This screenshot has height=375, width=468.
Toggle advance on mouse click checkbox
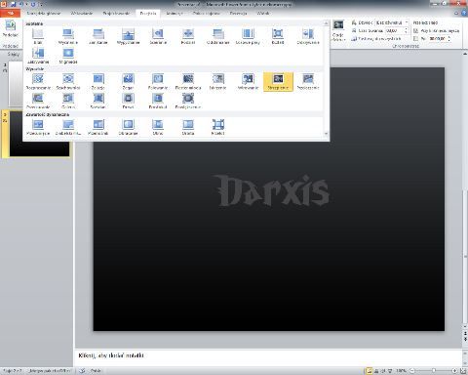(415, 30)
